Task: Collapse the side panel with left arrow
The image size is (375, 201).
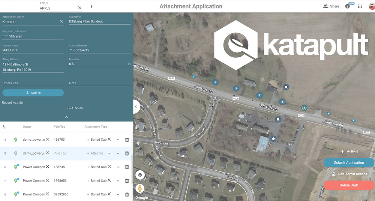Action: [x=136, y=107]
